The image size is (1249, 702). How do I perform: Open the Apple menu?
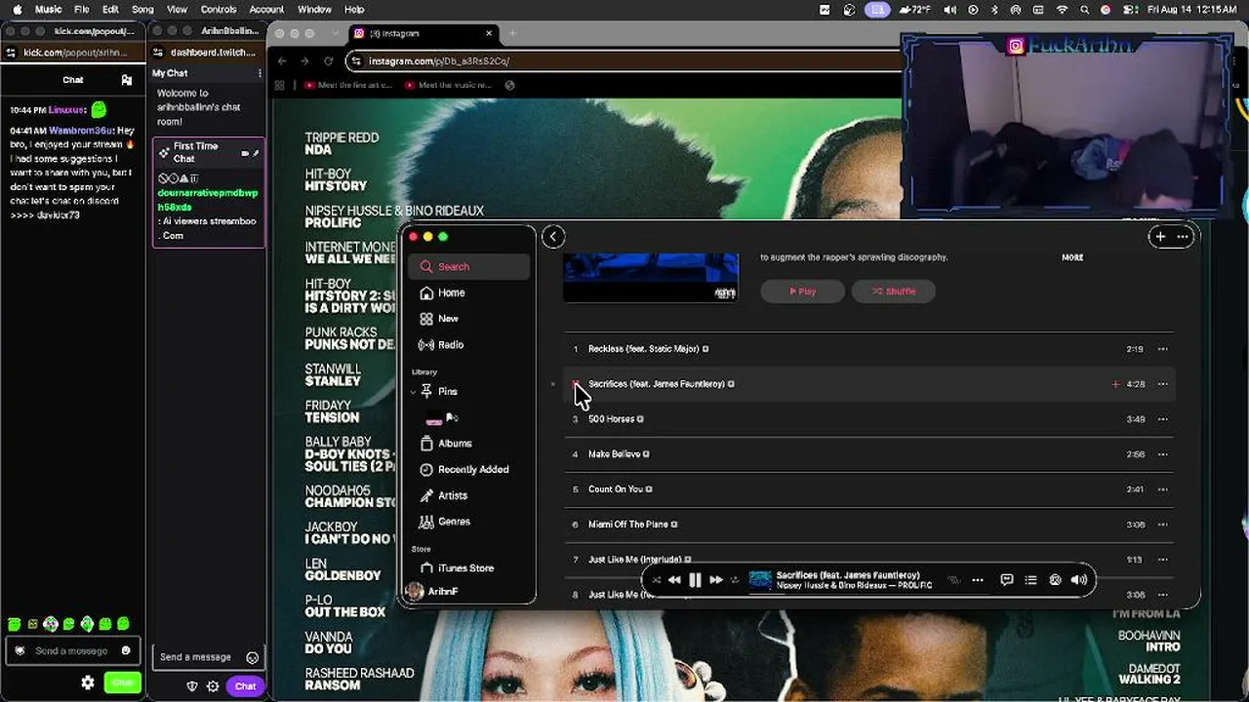tap(17, 10)
